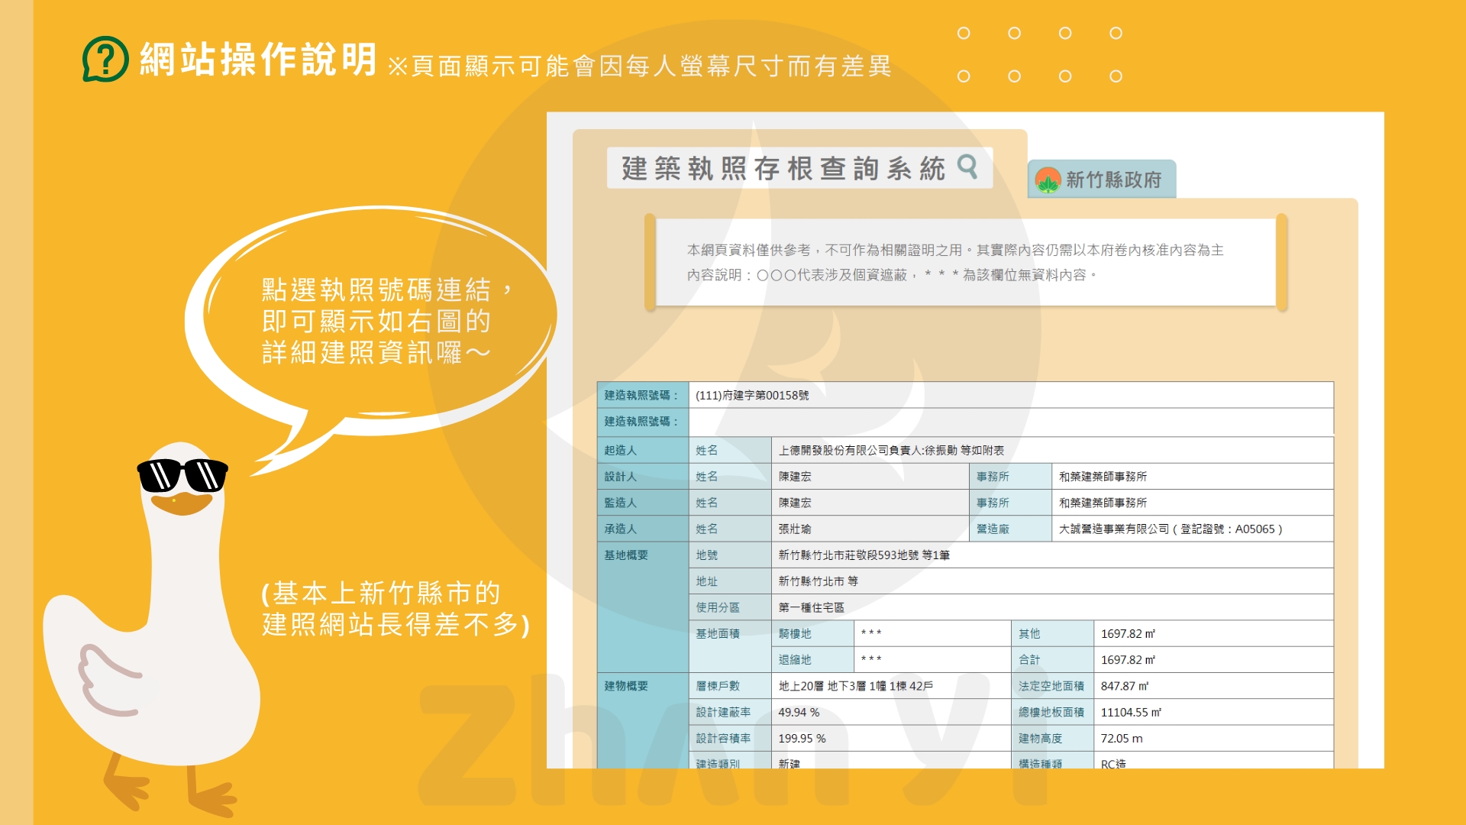Click the 內容說明 explanation line
Screen dimensions: 1466x825
891,274
